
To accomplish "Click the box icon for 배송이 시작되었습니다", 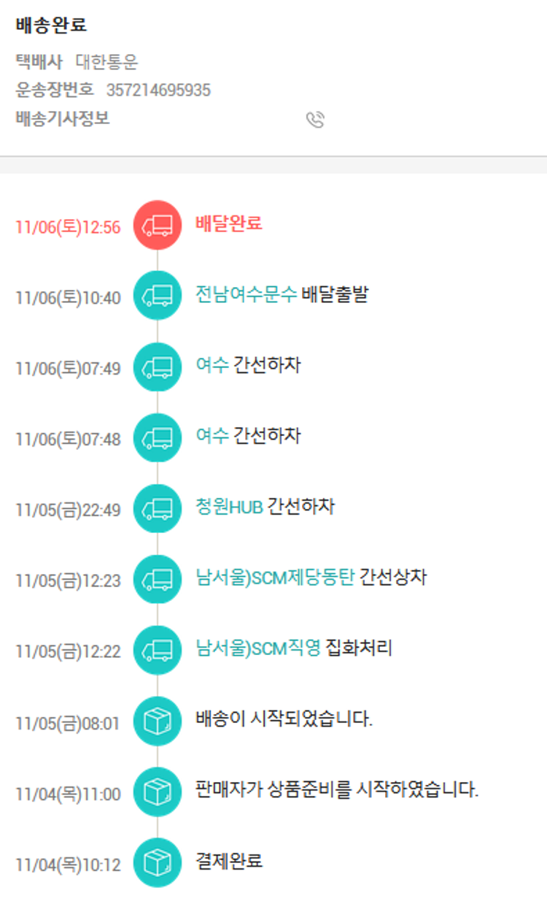I will pos(157,721).
